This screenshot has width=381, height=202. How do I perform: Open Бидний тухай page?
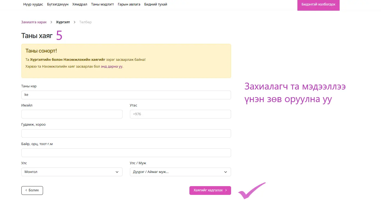[155, 4]
